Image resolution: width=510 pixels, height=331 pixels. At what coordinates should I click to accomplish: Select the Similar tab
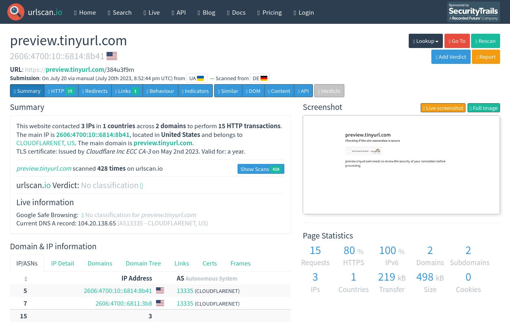pos(228,91)
